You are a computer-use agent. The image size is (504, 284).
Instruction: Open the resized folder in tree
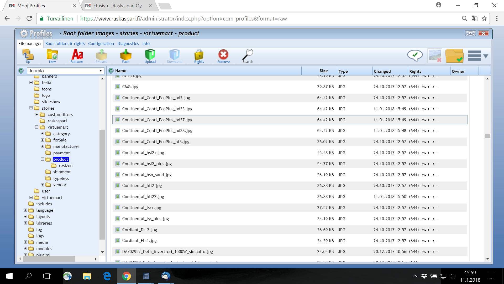pos(66,166)
